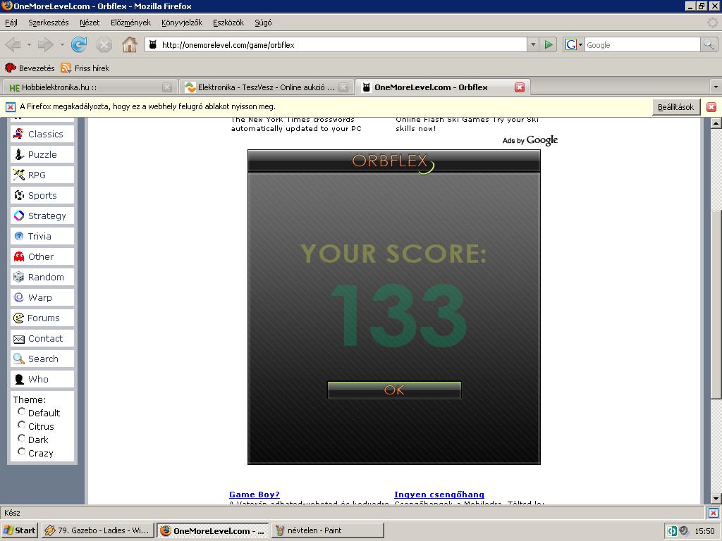Switch to névtelen - Paint taskbar window
722x541 pixels.
click(x=327, y=530)
